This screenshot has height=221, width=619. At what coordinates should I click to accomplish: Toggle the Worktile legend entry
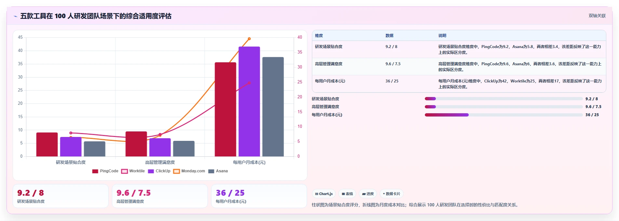(133, 171)
